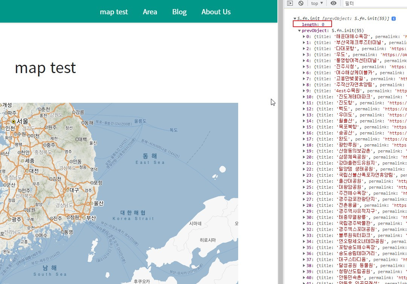Select console row 10 titled 진도개테마파크

[x=355, y=97]
